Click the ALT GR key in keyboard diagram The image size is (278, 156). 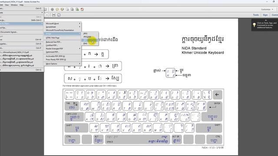pos(176,140)
